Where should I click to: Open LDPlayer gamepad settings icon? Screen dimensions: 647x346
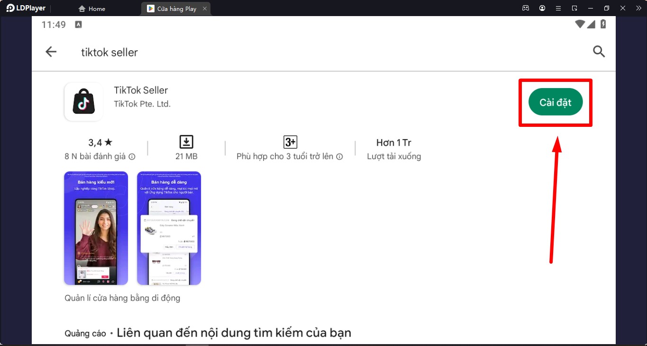[x=526, y=8]
